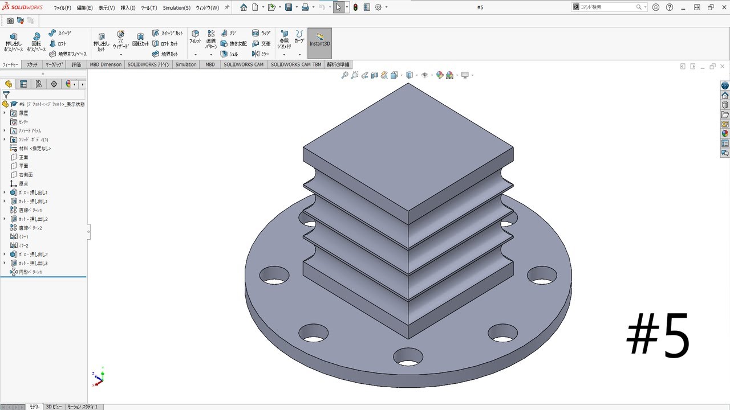Expand the 履歴 (History) tree node

(5, 113)
